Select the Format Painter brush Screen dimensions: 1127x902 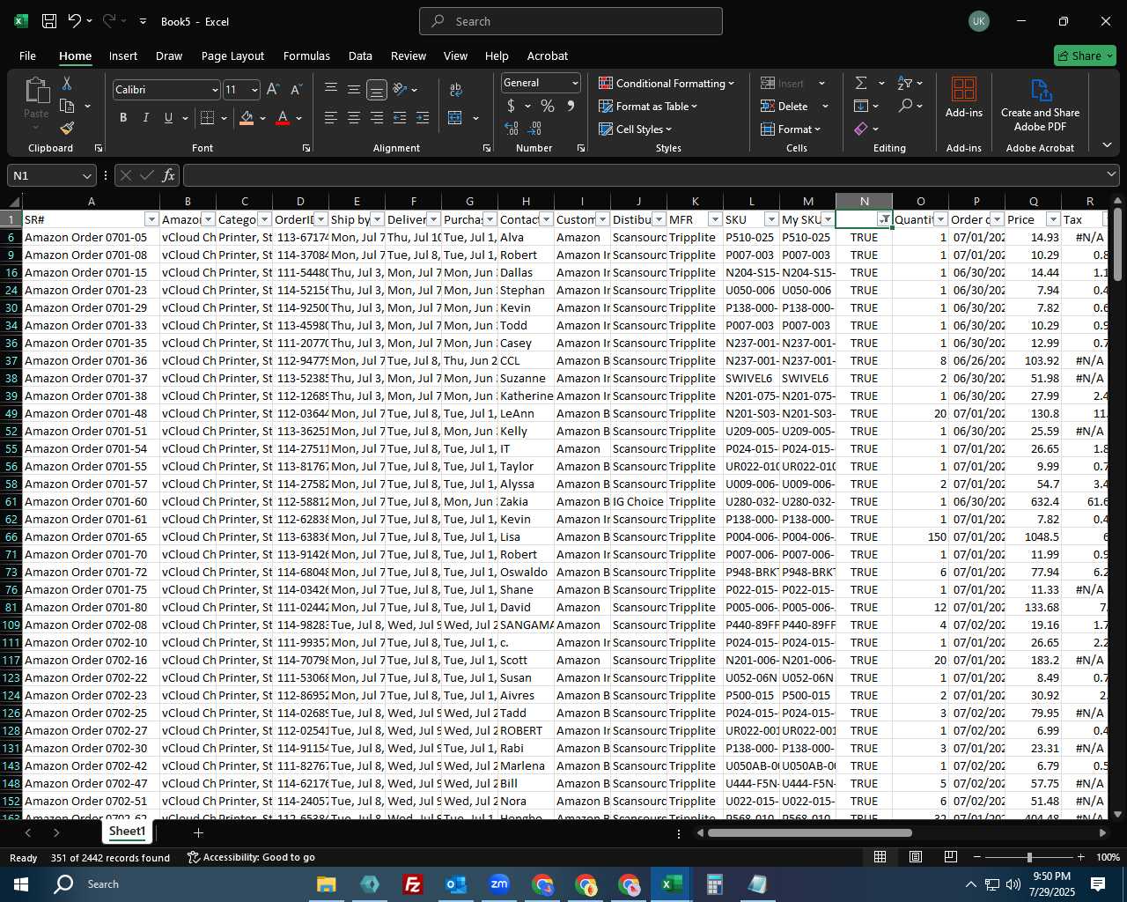[x=67, y=128]
